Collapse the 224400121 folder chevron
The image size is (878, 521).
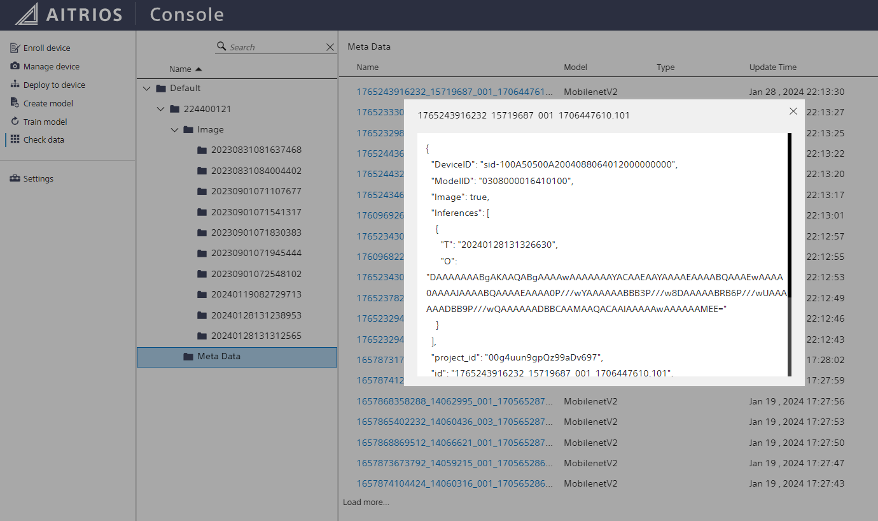161,109
